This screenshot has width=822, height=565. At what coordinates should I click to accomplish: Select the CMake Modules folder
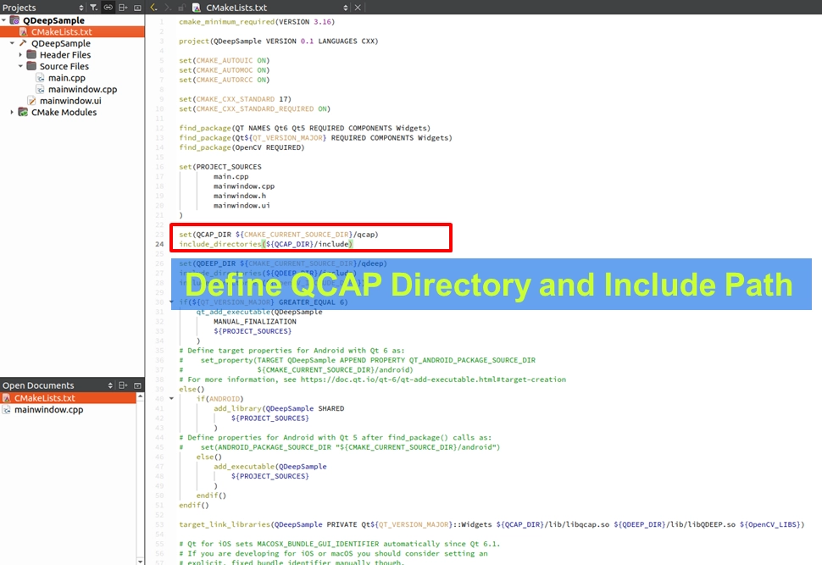click(x=64, y=112)
